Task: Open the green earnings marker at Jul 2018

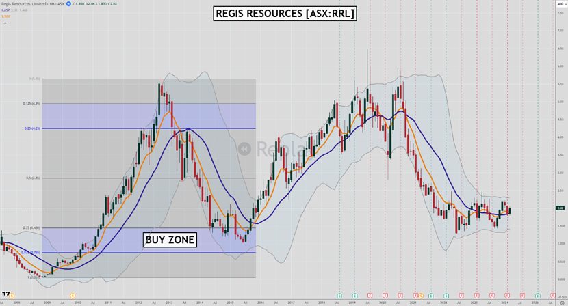Action: [339, 296]
